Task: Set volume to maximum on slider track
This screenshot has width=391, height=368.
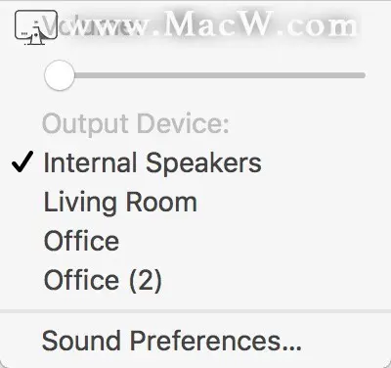Action: [363, 75]
